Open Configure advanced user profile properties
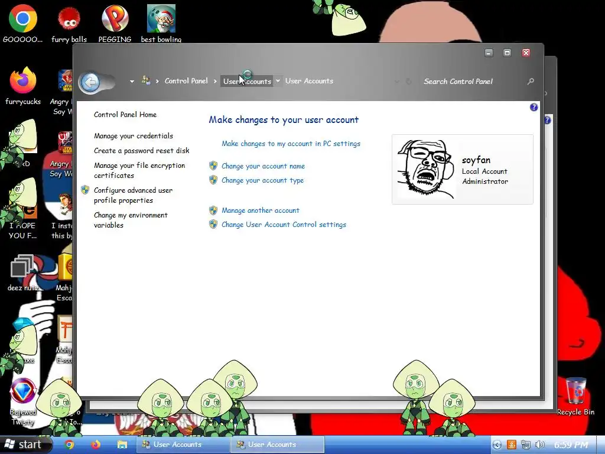The image size is (605, 454). click(133, 195)
